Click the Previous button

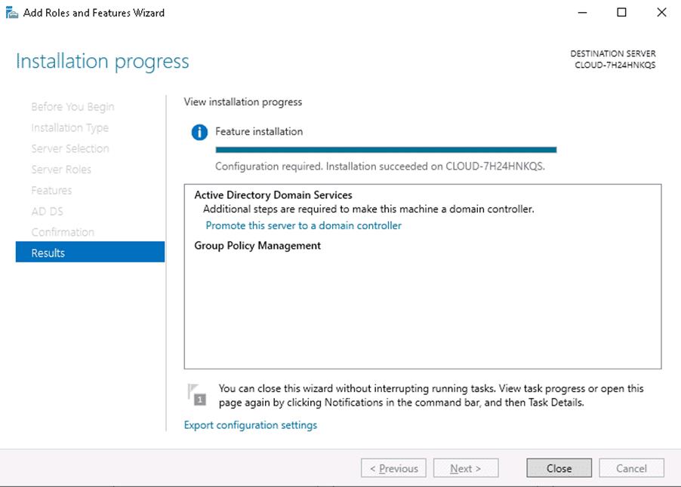393,468
